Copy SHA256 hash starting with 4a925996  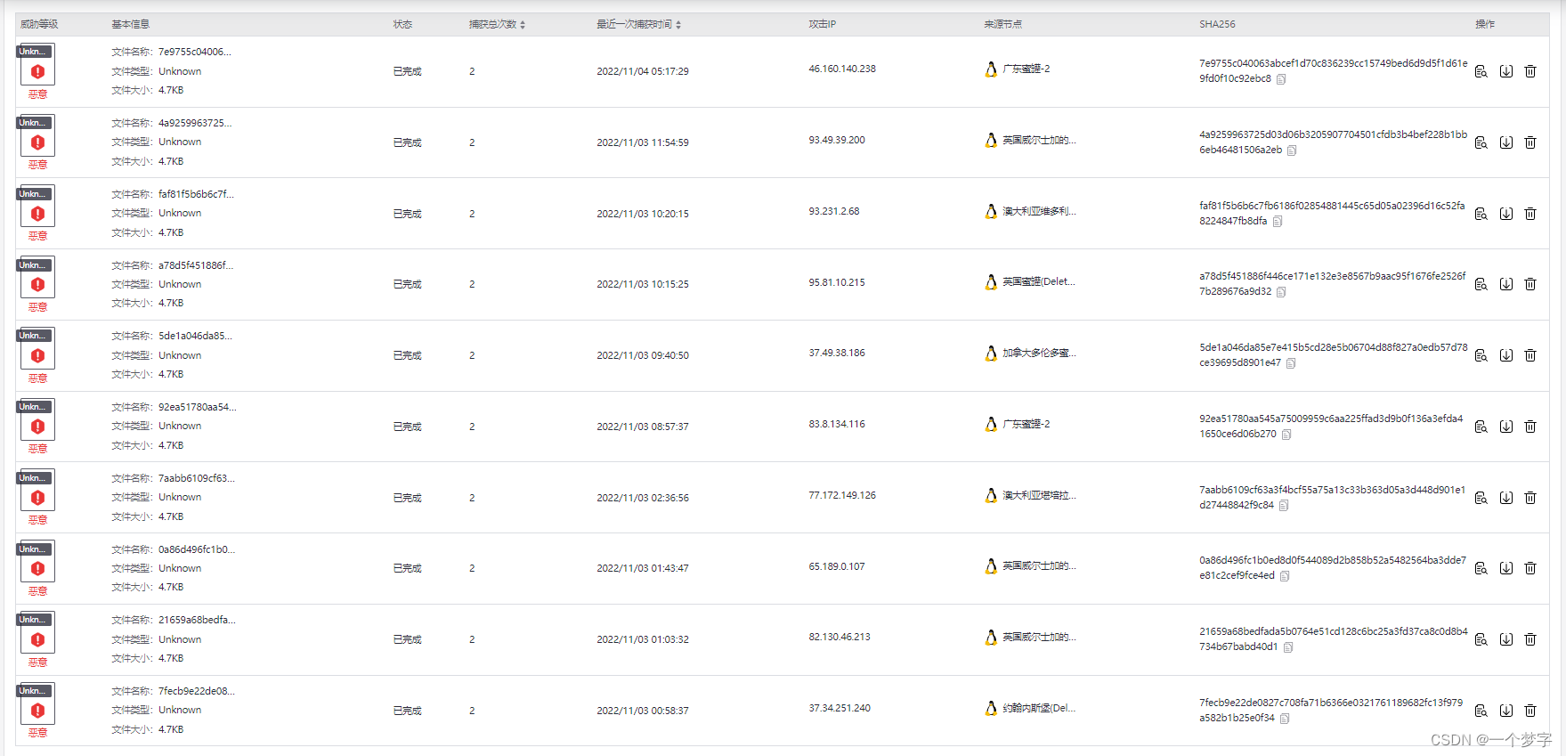[1292, 150]
